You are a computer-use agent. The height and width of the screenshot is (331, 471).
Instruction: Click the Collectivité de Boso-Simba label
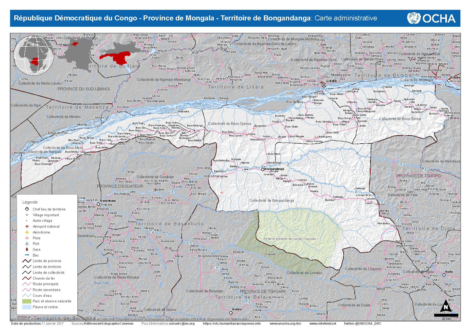click(400, 119)
